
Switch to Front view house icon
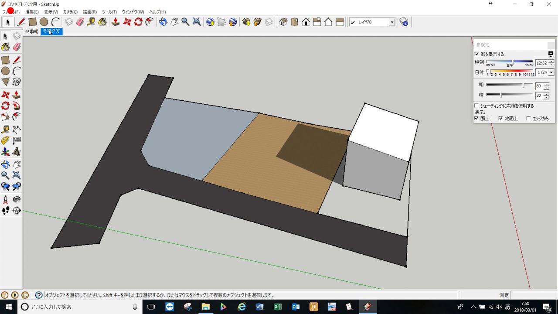click(x=306, y=22)
